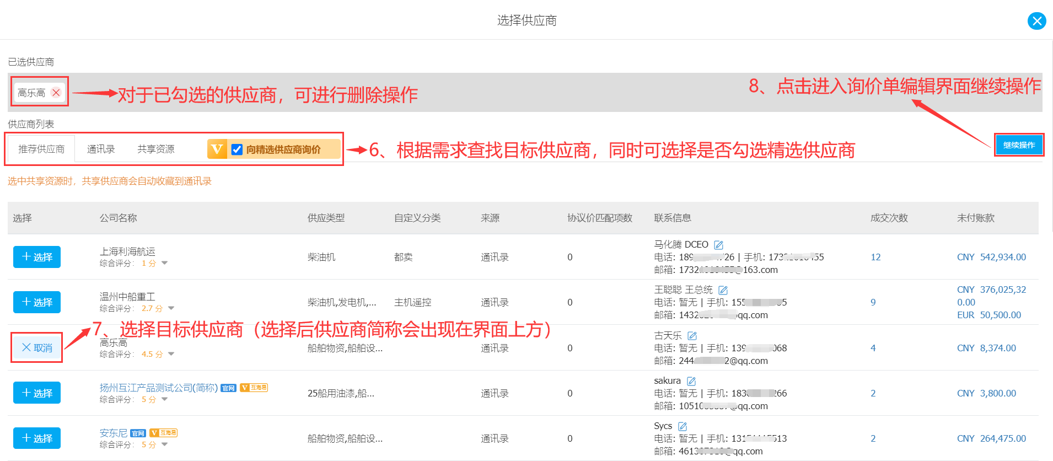This screenshot has width=1053, height=461.
Task: Toggle 向精选供应商询价 checkbox
Action: (237, 149)
